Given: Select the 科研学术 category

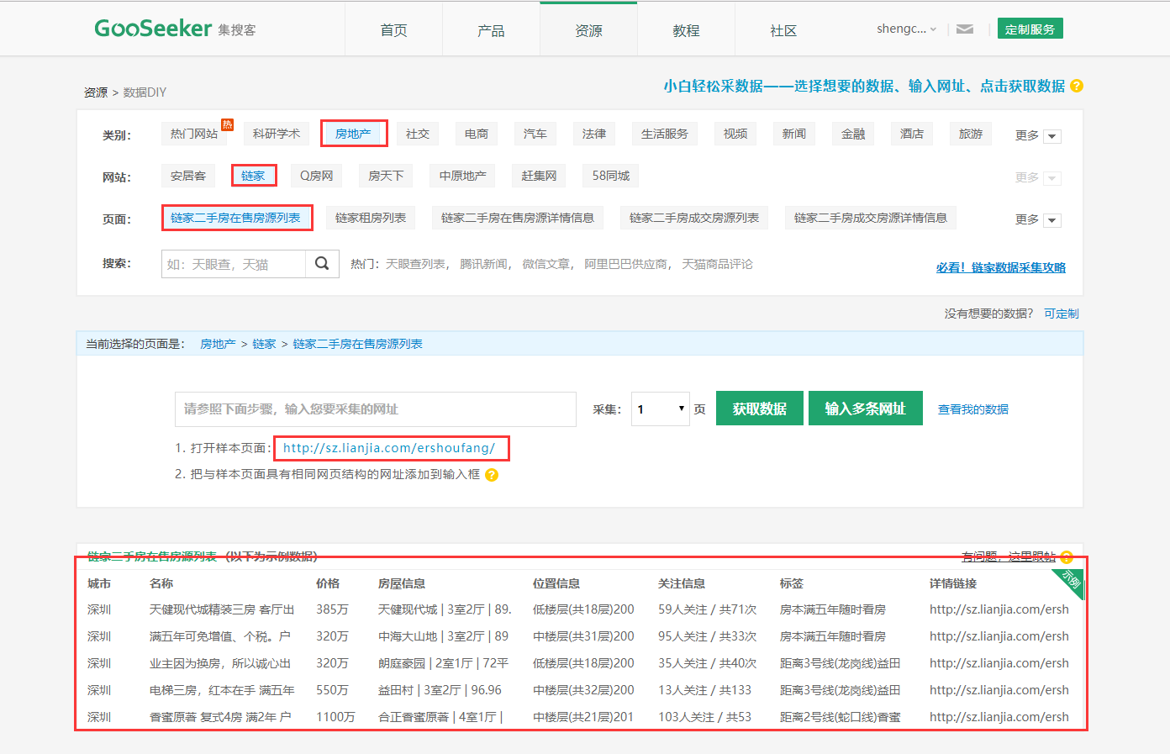Looking at the screenshot, I should [277, 134].
